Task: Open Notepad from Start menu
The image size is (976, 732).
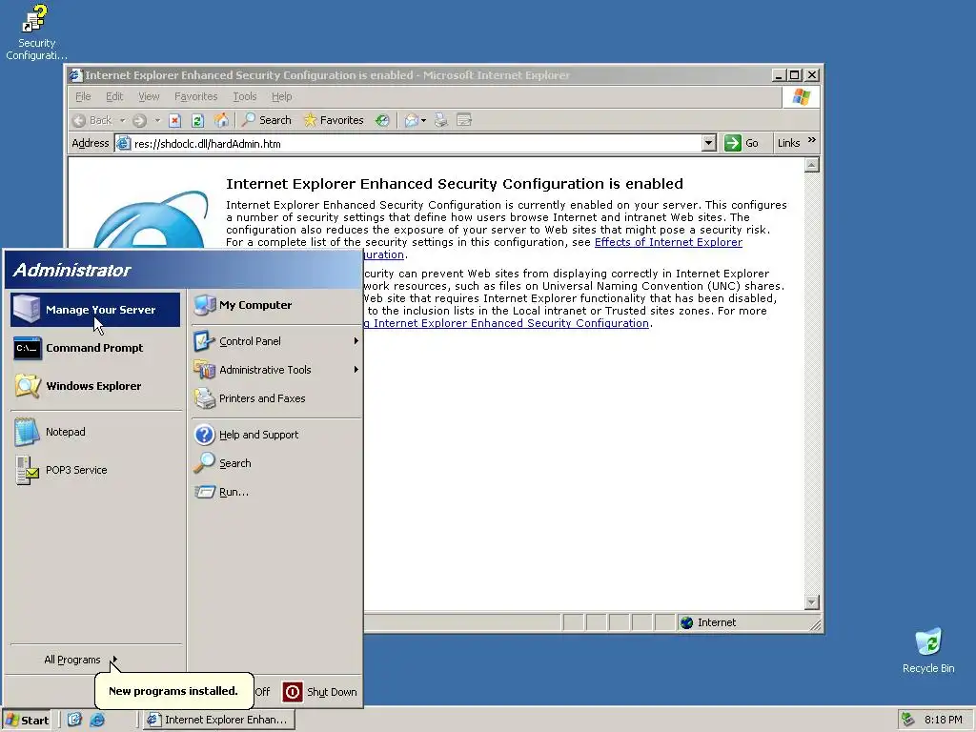Action: click(x=95, y=432)
